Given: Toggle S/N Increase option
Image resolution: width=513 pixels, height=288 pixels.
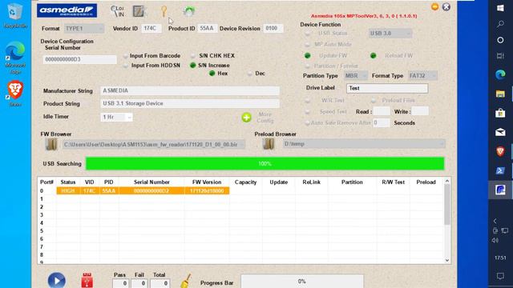Looking at the screenshot, I should pos(192,66).
